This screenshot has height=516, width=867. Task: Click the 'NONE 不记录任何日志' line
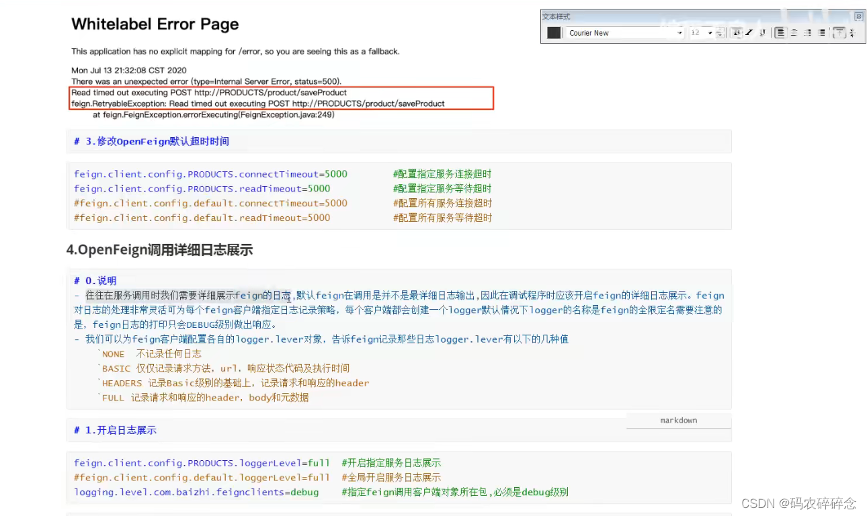point(149,353)
